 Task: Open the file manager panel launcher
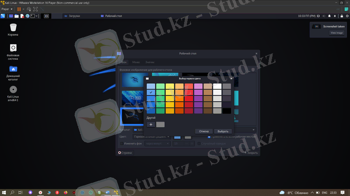coord(17,16)
